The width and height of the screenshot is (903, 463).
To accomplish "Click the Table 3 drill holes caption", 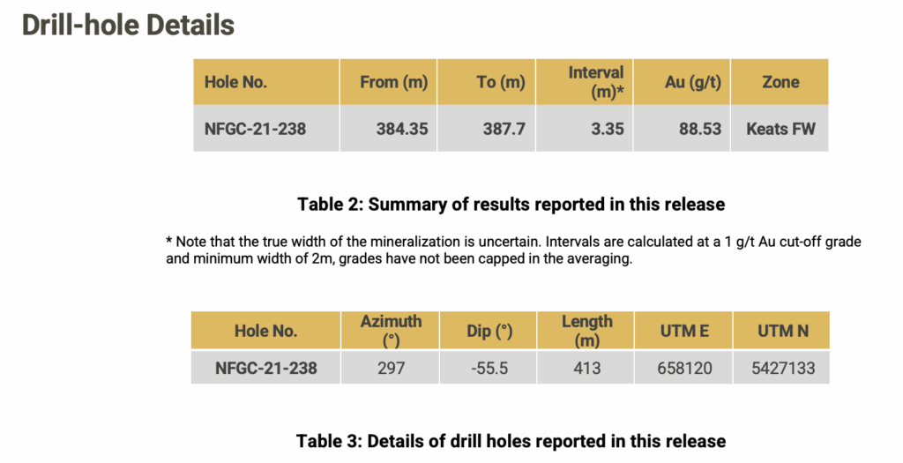I will tap(511, 441).
